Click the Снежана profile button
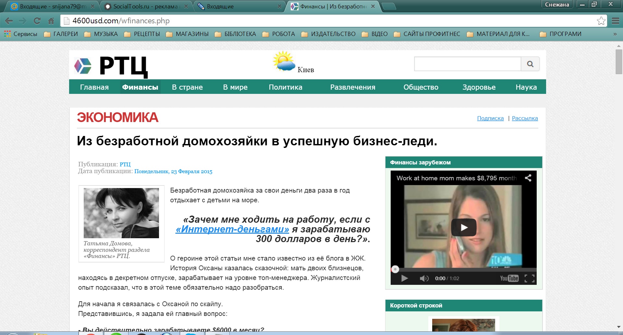Viewport: 623px width, 335px height. 557,4
